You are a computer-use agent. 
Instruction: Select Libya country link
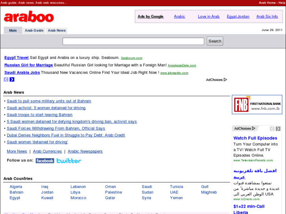click(75, 192)
